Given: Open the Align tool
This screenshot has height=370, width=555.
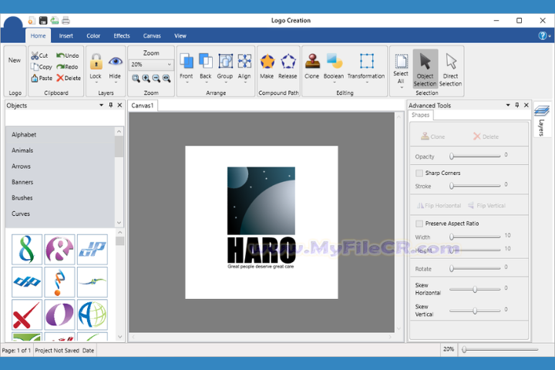Looking at the screenshot, I should coord(244,66).
